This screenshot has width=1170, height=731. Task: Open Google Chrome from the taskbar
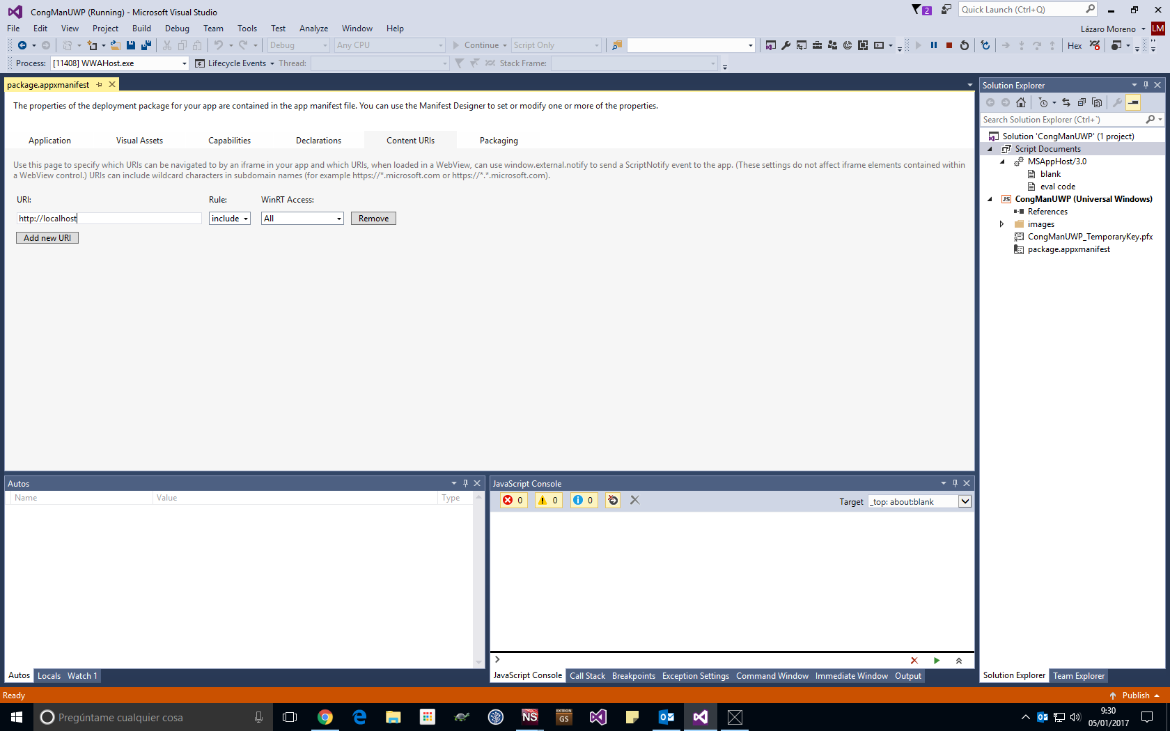pyautogui.click(x=325, y=717)
